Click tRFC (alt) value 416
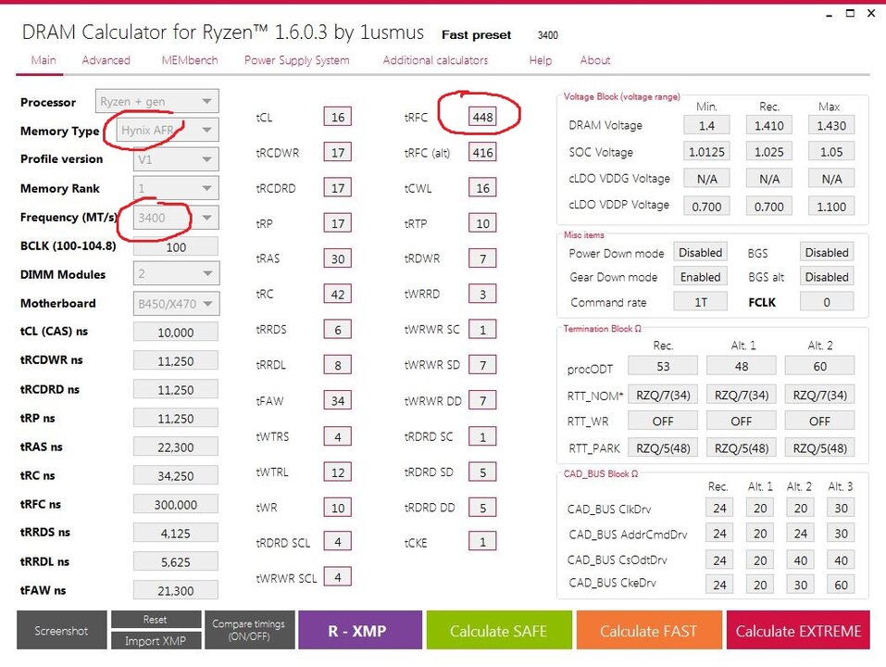886x667 pixels. 482,152
